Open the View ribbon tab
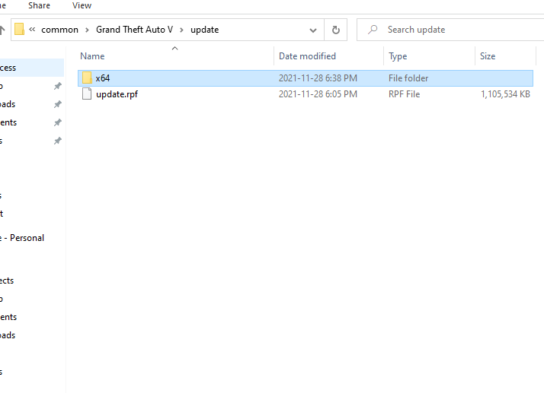 point(82,5)
